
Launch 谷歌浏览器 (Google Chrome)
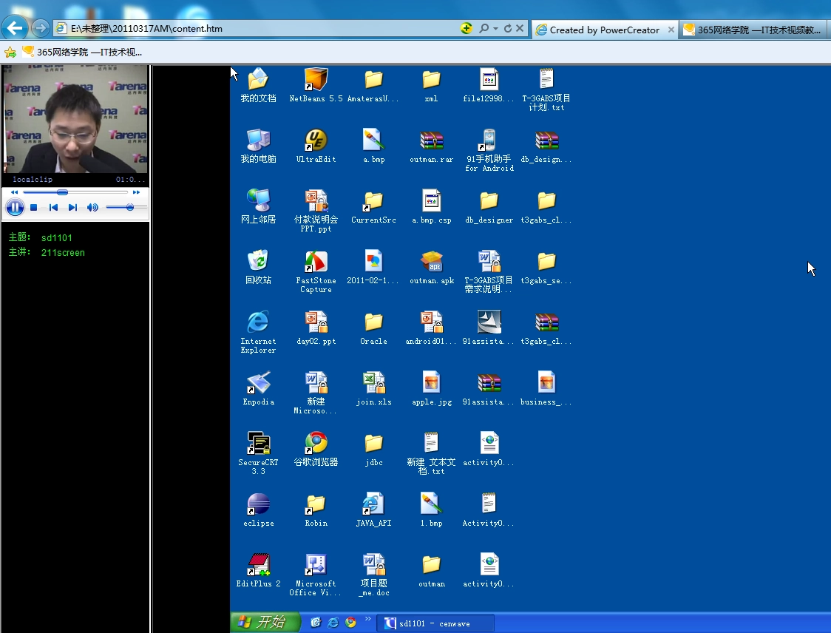pyautogui.click(x=316, y=444)
